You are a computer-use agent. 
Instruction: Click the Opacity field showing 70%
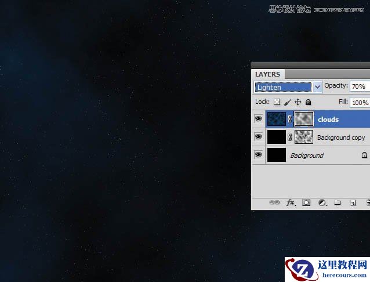360,86
